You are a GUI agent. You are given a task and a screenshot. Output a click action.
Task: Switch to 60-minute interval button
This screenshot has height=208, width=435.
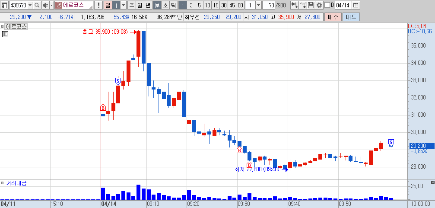tap(241, 5)
